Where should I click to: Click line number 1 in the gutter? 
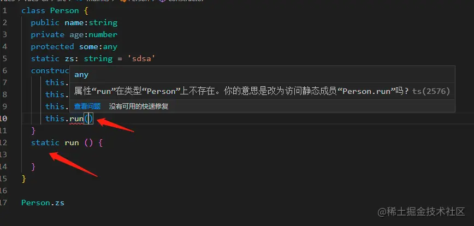(4, 10)
